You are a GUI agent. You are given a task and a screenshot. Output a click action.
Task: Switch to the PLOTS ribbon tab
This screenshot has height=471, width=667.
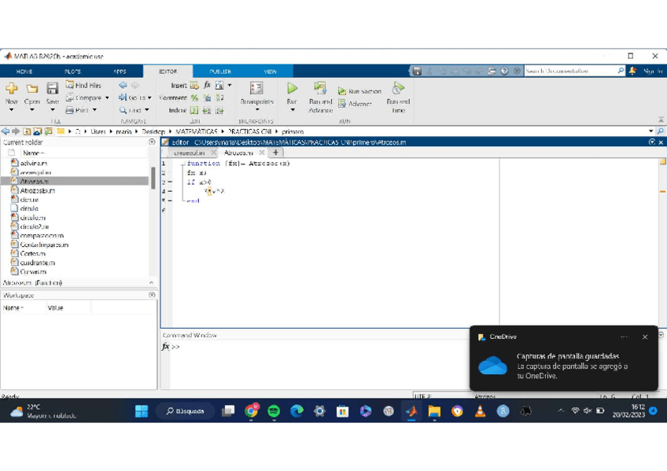pyautogui.click(x=72, y=72)
